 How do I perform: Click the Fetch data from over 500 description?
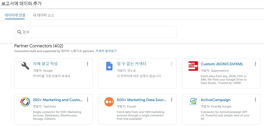[x=141, y=115]
